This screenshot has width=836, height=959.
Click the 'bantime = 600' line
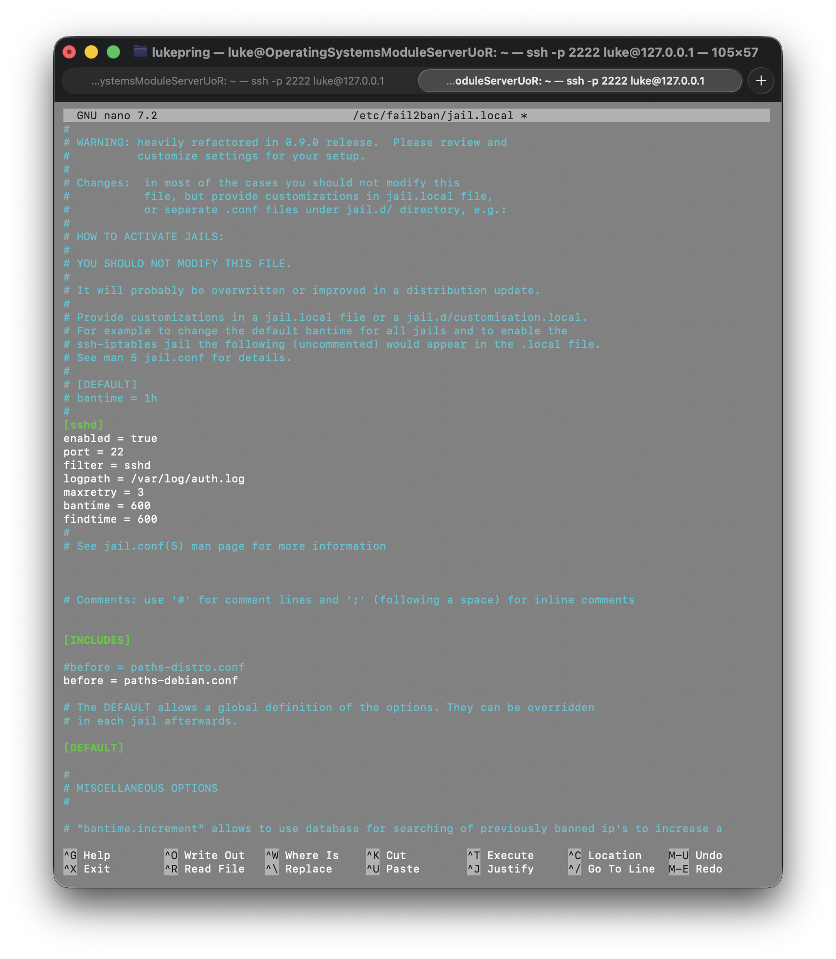pyautogui.click(x=107, y=505)
